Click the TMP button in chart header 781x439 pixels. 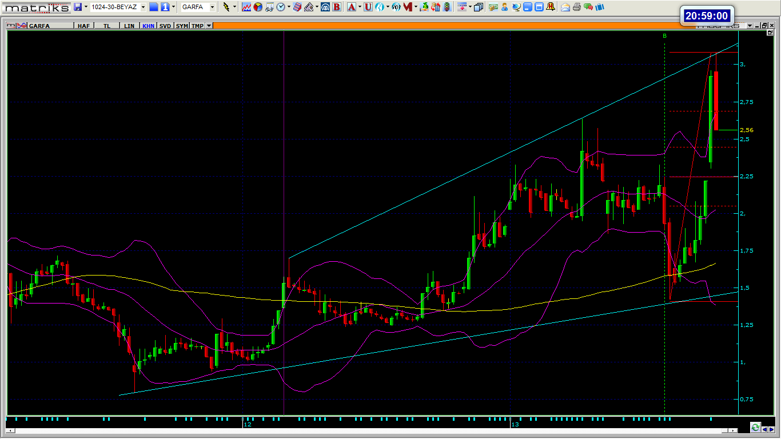tap(197, 26)
